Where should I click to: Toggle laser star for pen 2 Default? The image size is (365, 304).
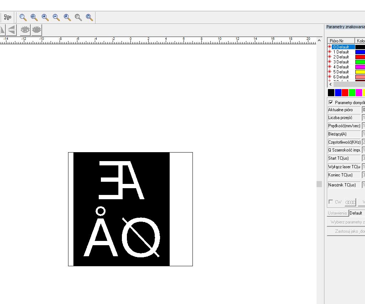click(330, 57)
